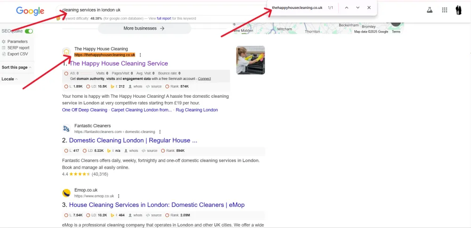The image size is (471, 228).
Task: Toggle the SEOquake switch off
Action: click(x=29, y=31)
